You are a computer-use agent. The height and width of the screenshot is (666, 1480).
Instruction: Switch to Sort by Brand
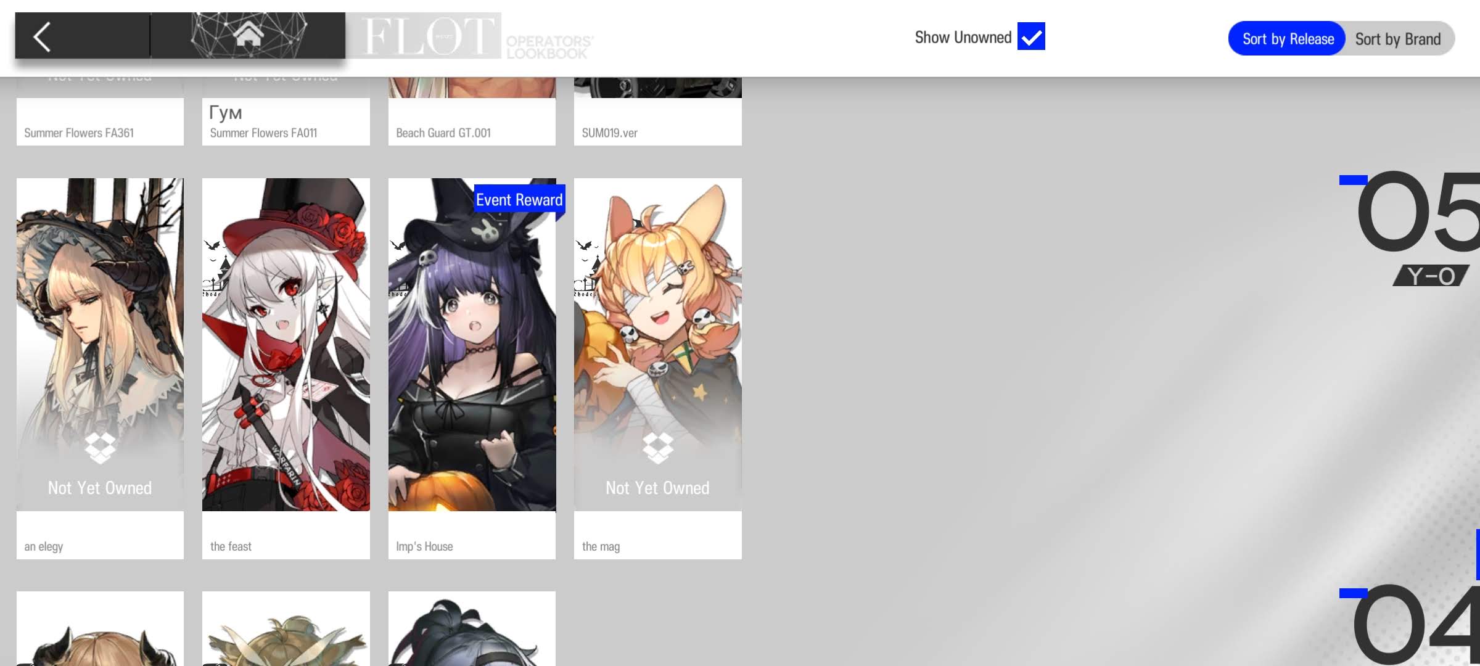point(1398,39)
